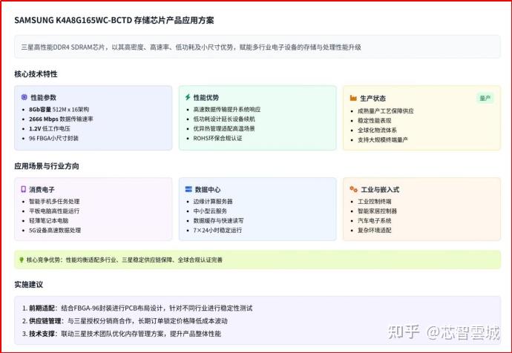Click the 实施建议 section heading
Viewport: 512px width, 353px height.
pyautogui.click(x=29, y=285)
